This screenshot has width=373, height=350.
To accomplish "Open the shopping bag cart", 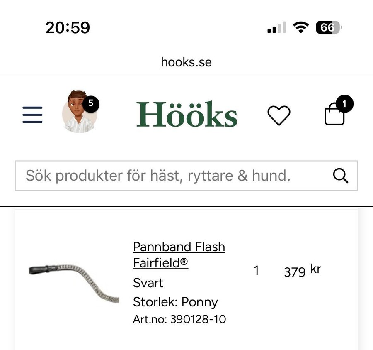I will [x=334, y=115].
